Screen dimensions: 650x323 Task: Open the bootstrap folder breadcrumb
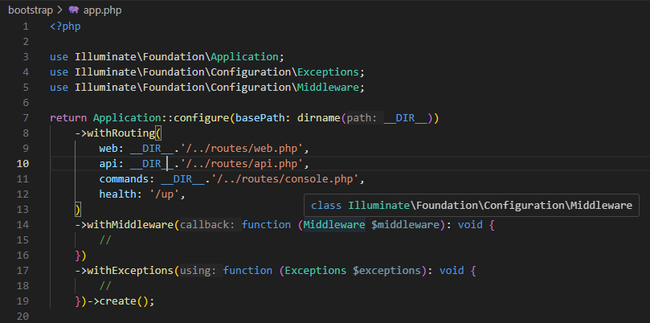click(31, 11)
